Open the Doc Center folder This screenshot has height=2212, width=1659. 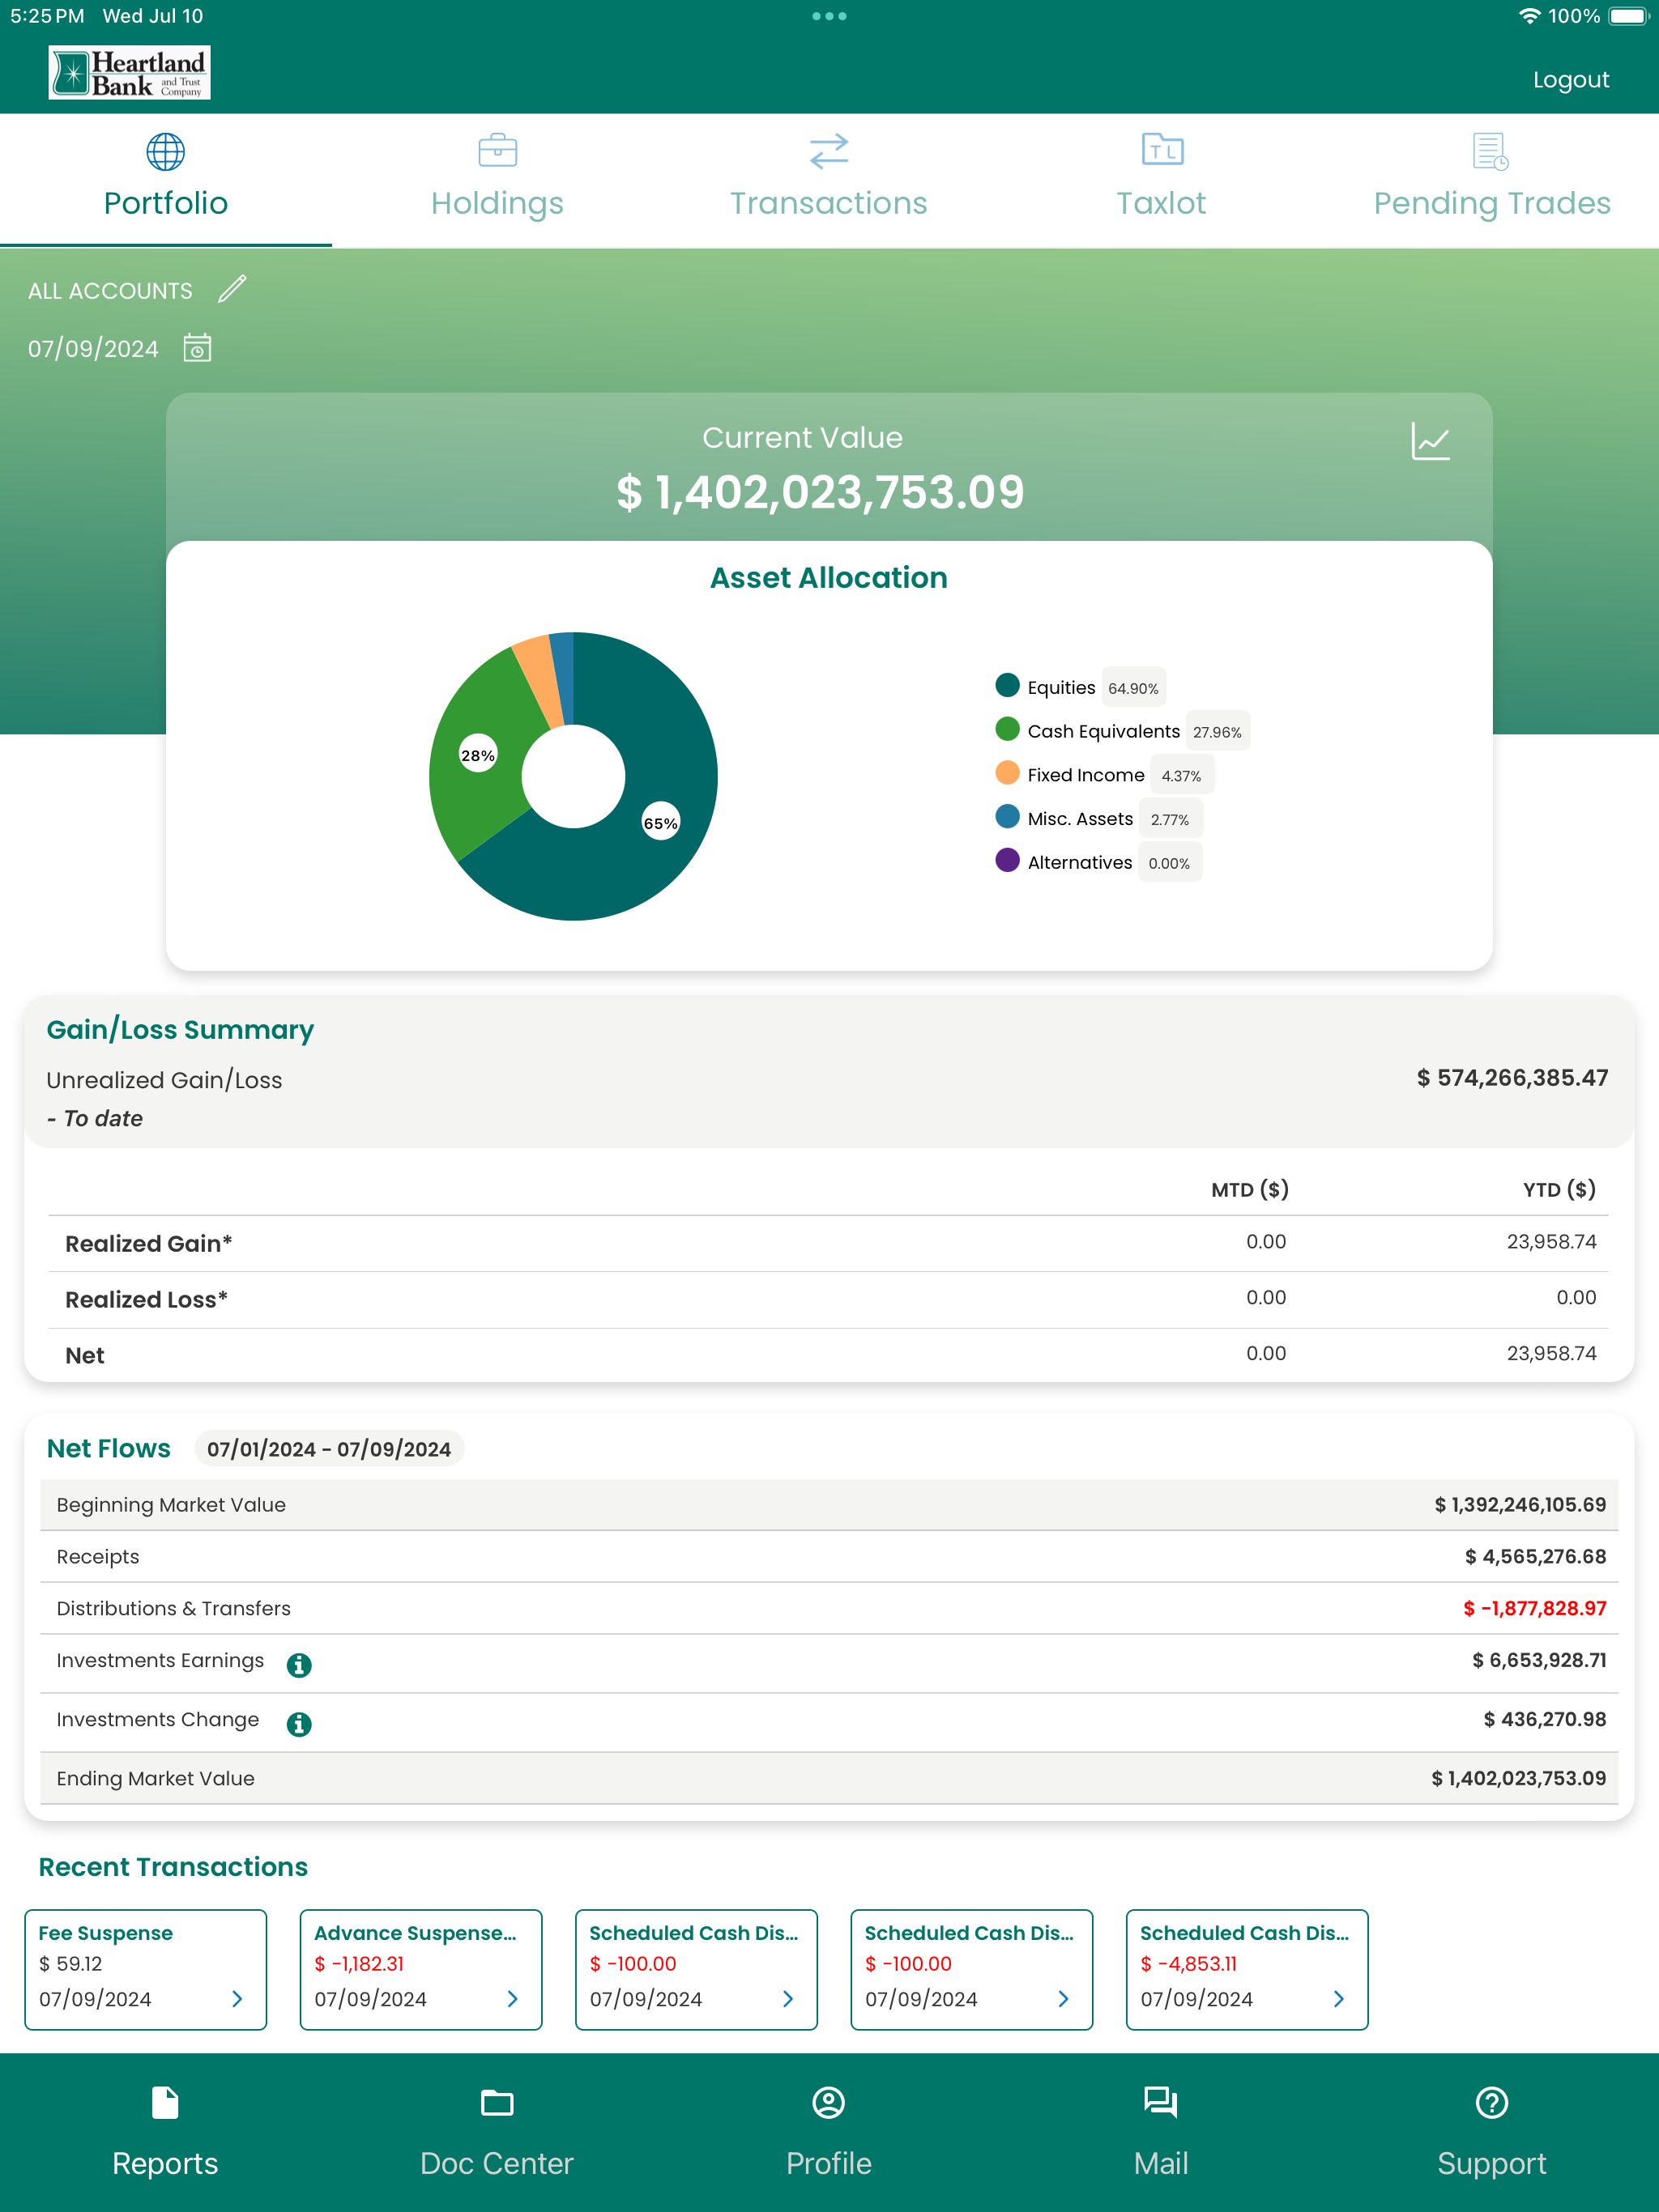point(497,2131)
